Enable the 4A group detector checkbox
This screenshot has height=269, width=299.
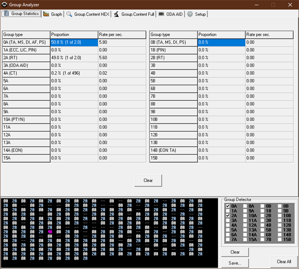point(228,225)
